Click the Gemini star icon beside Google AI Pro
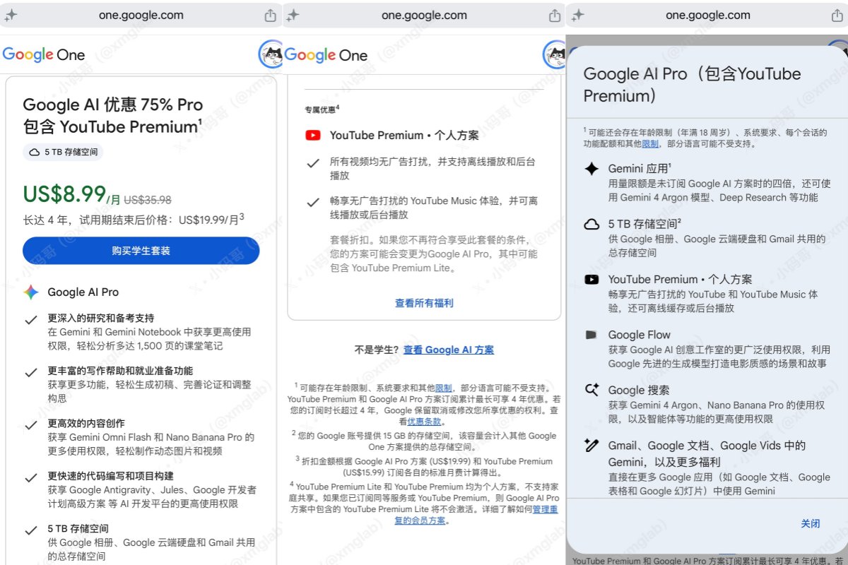 (30, 292)
